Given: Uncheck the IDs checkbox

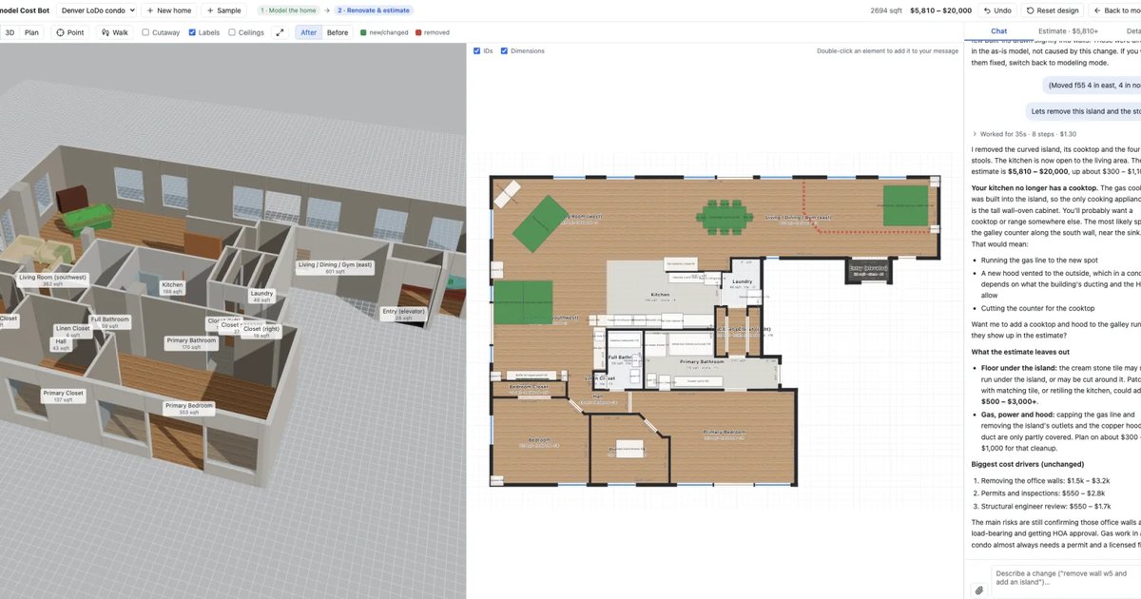Looking at the screenshot, I should (x=476, y=51).
